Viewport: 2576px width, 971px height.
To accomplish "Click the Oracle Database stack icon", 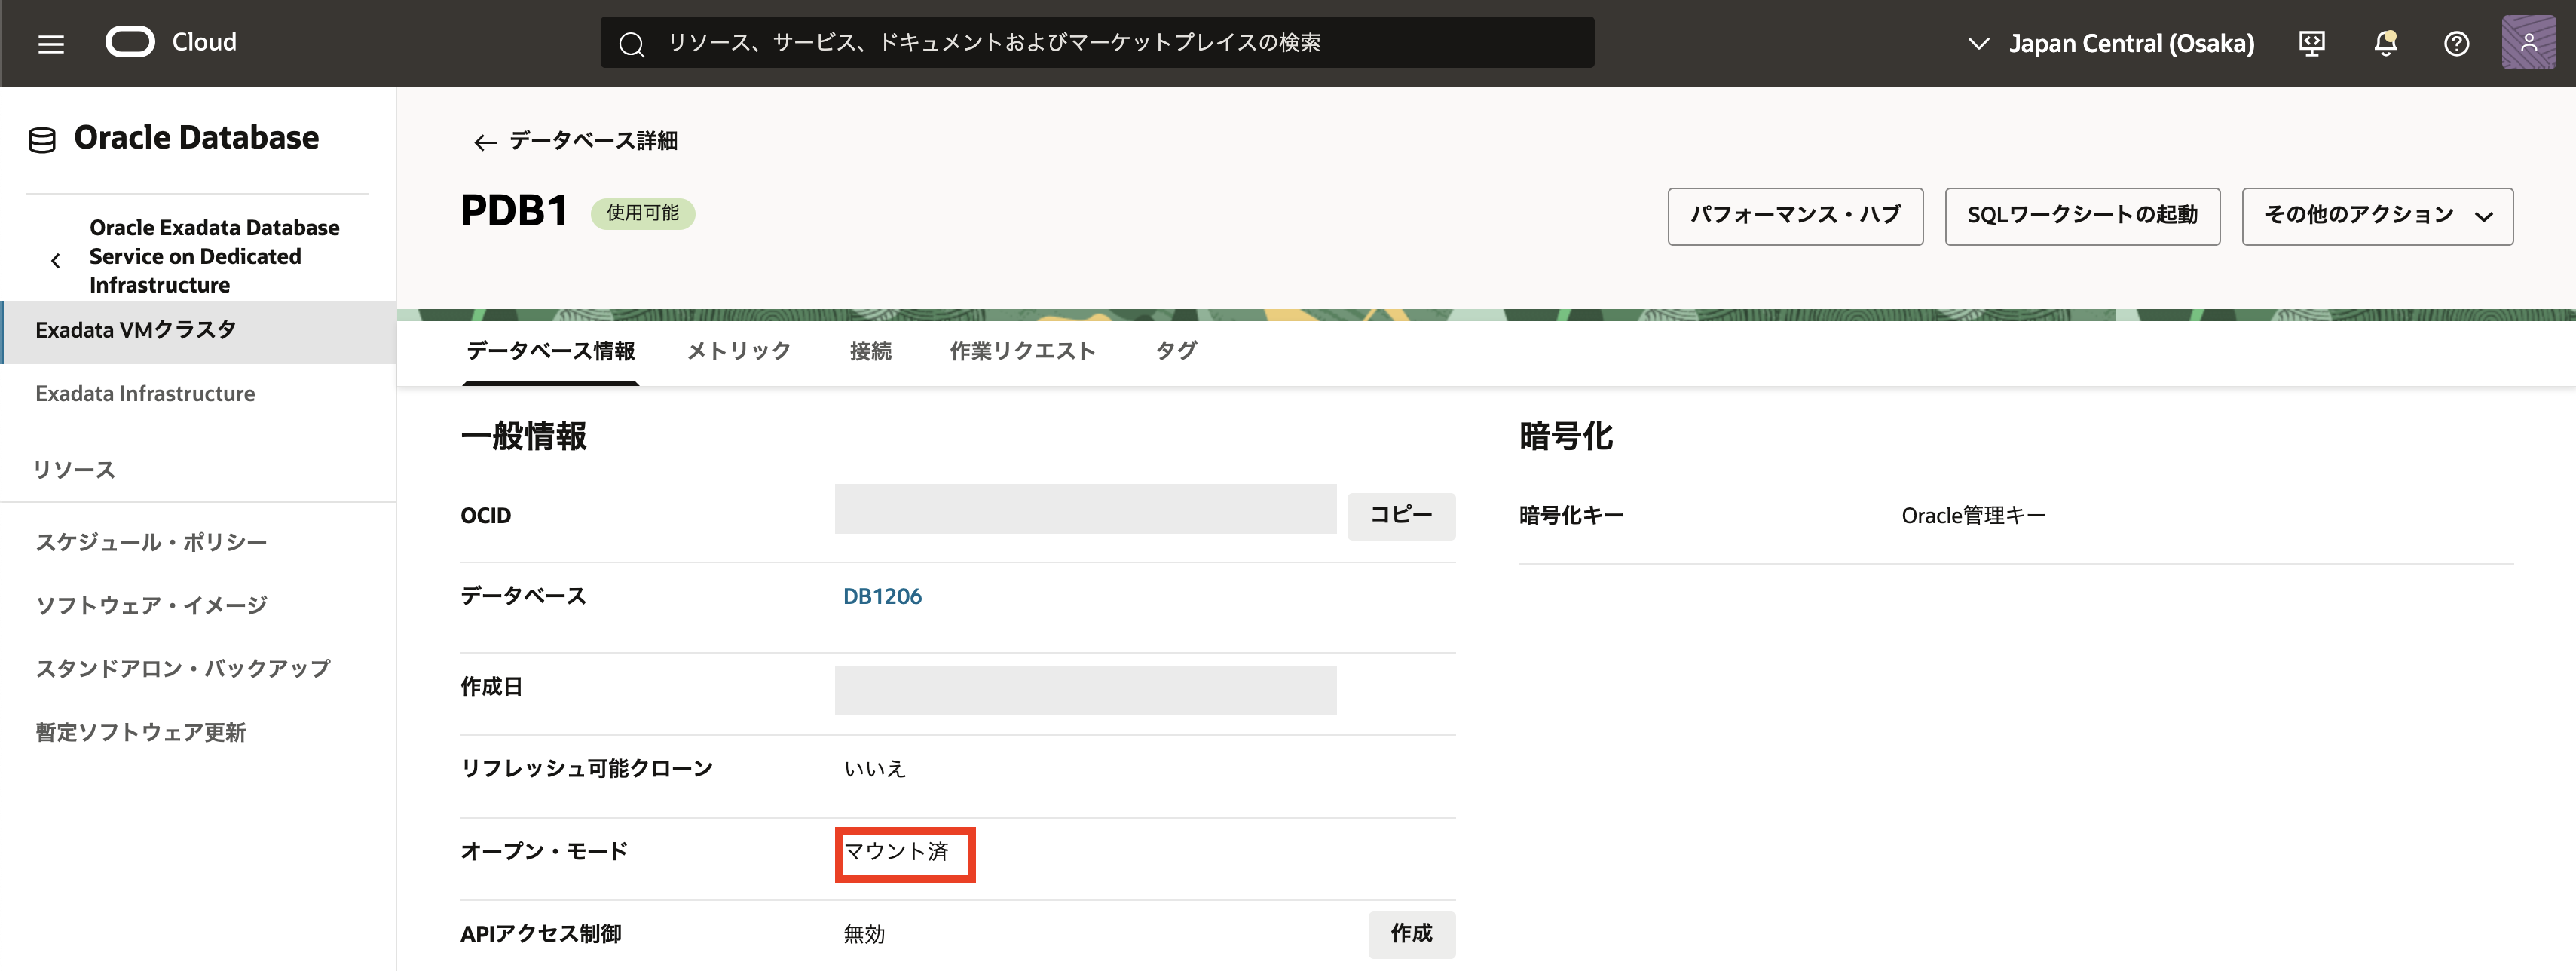I will coord(42,139).
